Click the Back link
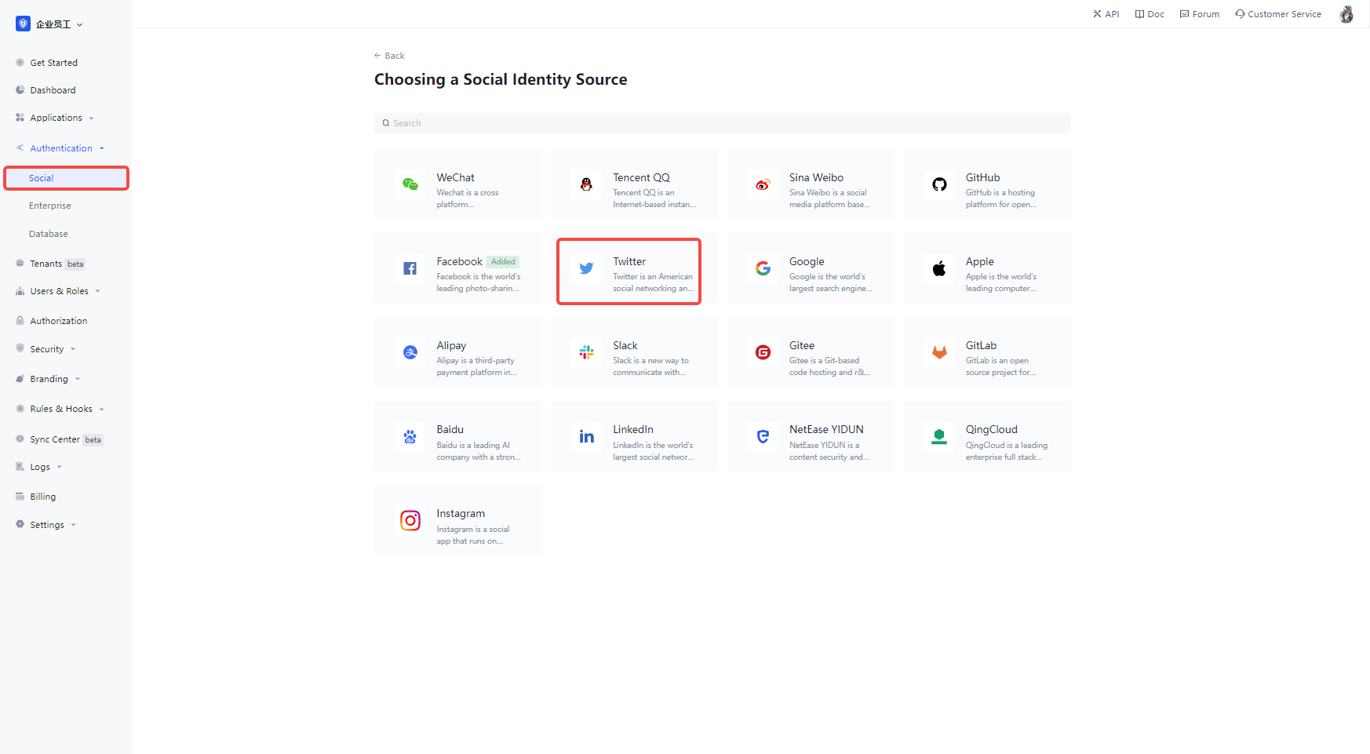Screen dimensions: 1370x754 tap(390, 56)
